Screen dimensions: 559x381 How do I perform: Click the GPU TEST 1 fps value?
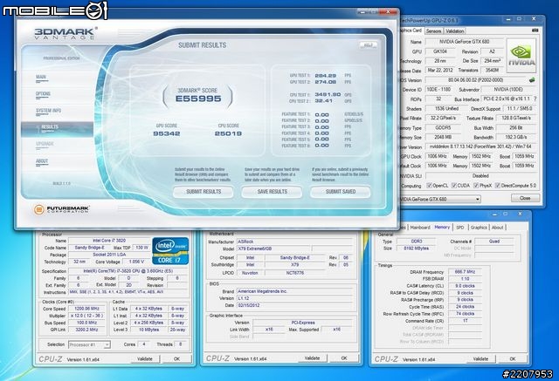[x=325, y=76]
